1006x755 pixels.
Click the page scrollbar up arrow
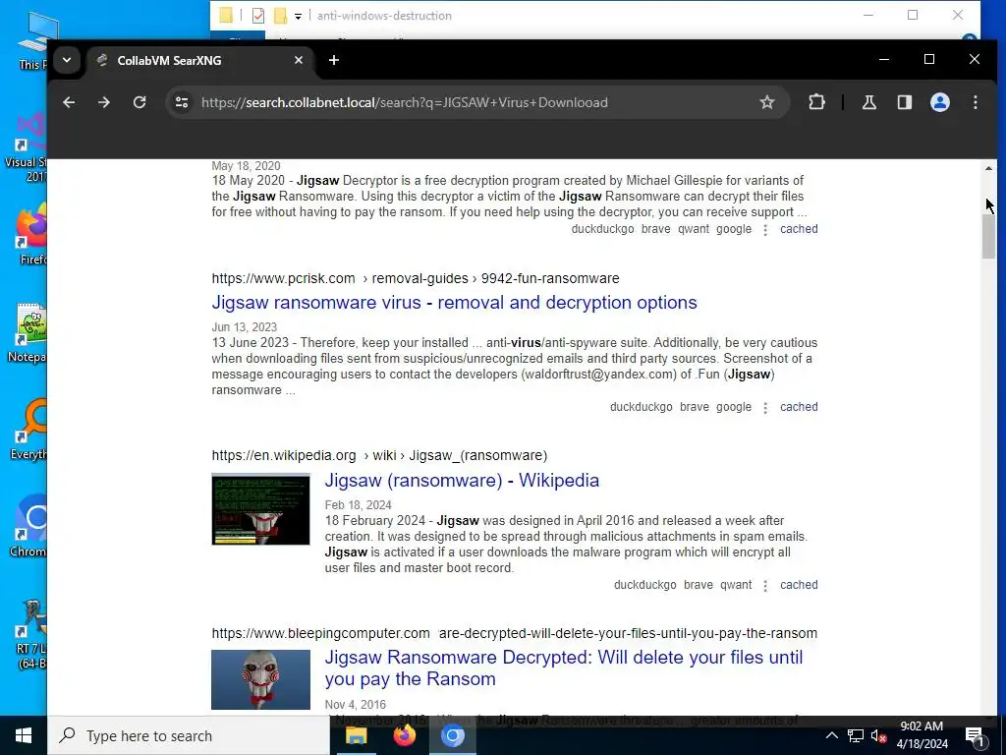coord(988,168)
